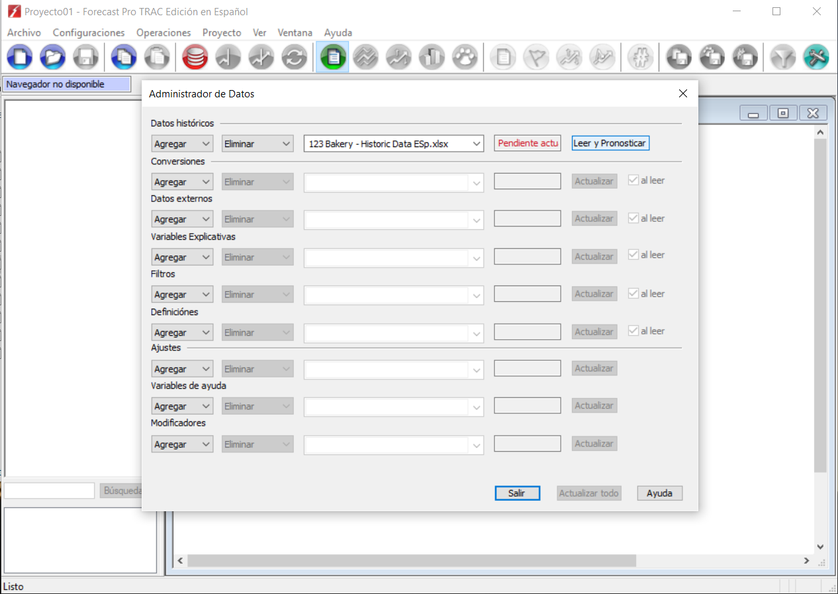Viewport: 838px width, 594px height.
Task: Open the Proyecto menu
Action: pos(222,32)
